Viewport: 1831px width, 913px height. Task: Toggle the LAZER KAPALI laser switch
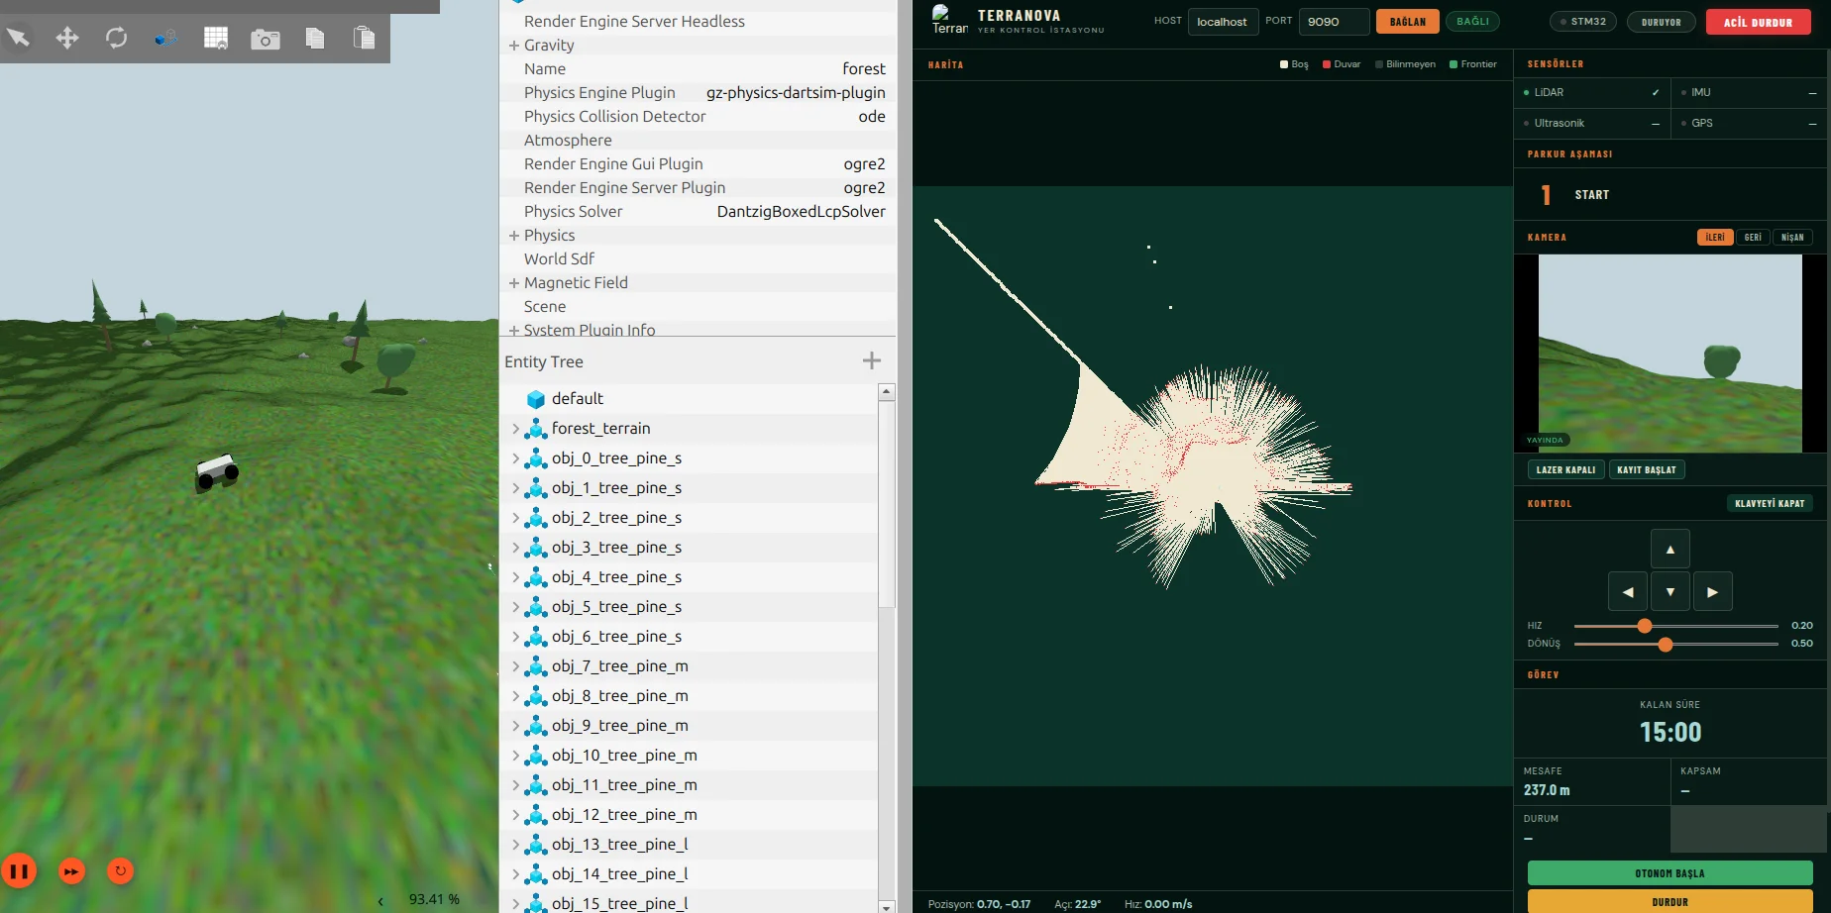(1566, 470)
